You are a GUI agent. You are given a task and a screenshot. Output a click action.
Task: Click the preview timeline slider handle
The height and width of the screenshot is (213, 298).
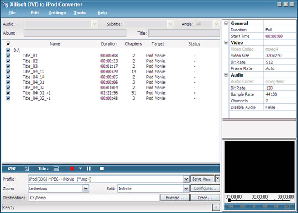(x=230, y=200)
